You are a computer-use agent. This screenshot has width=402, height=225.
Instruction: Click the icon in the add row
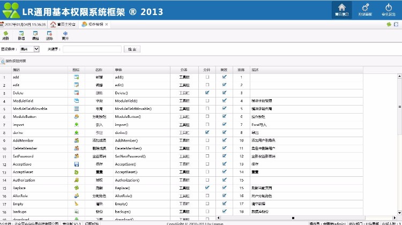77,77
